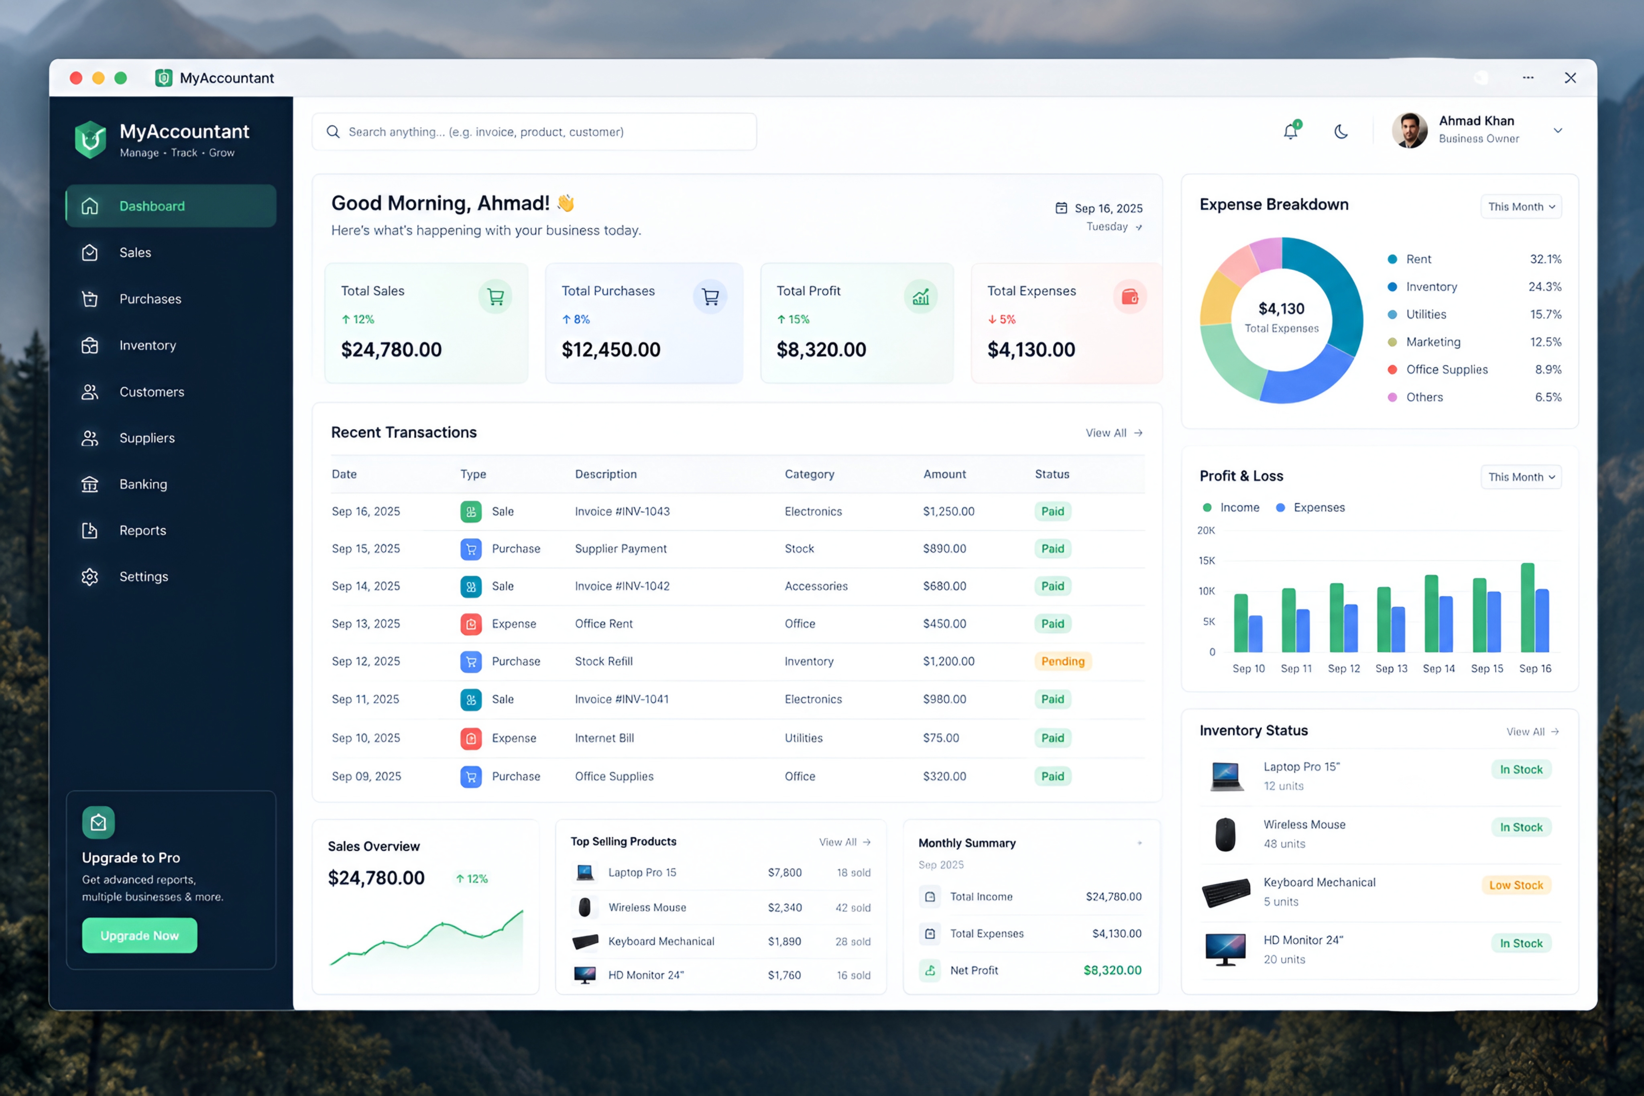
Task: Click the Total Purchases cart icon
Action: (710, 297)
